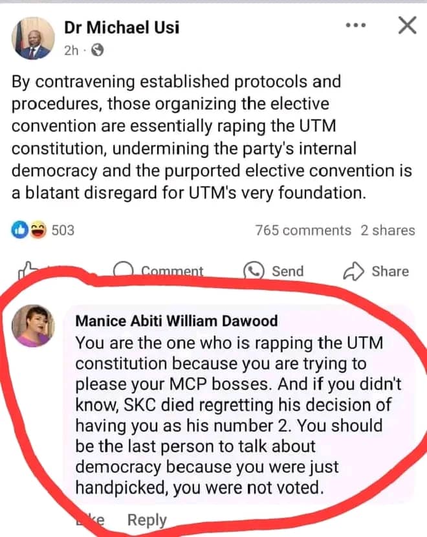This screenshot has height=537, width=427.
Task: Click the laughing Haha reaction emoji
Action: tap(38, 230)
